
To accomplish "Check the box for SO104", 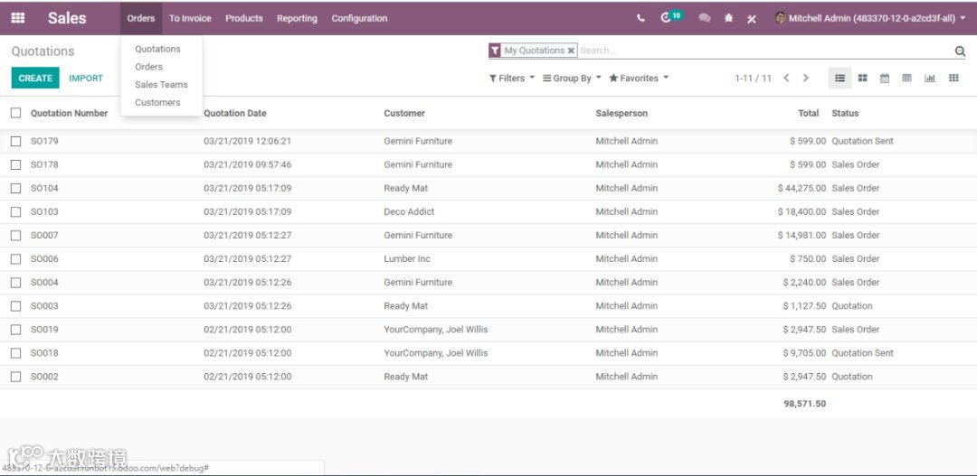I will pos(16,189).
